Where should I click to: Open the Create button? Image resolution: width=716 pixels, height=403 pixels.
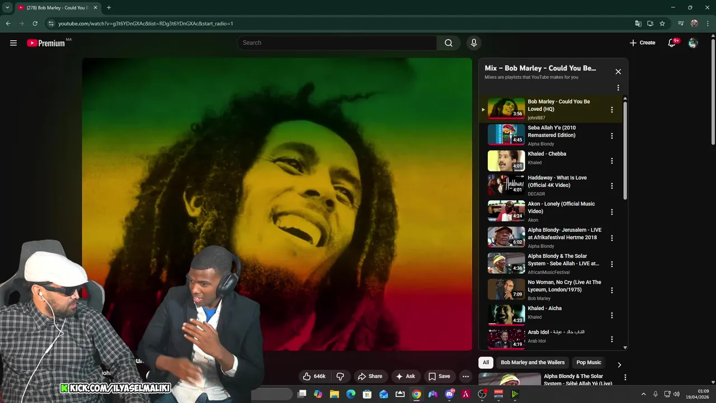pos(642,43)
